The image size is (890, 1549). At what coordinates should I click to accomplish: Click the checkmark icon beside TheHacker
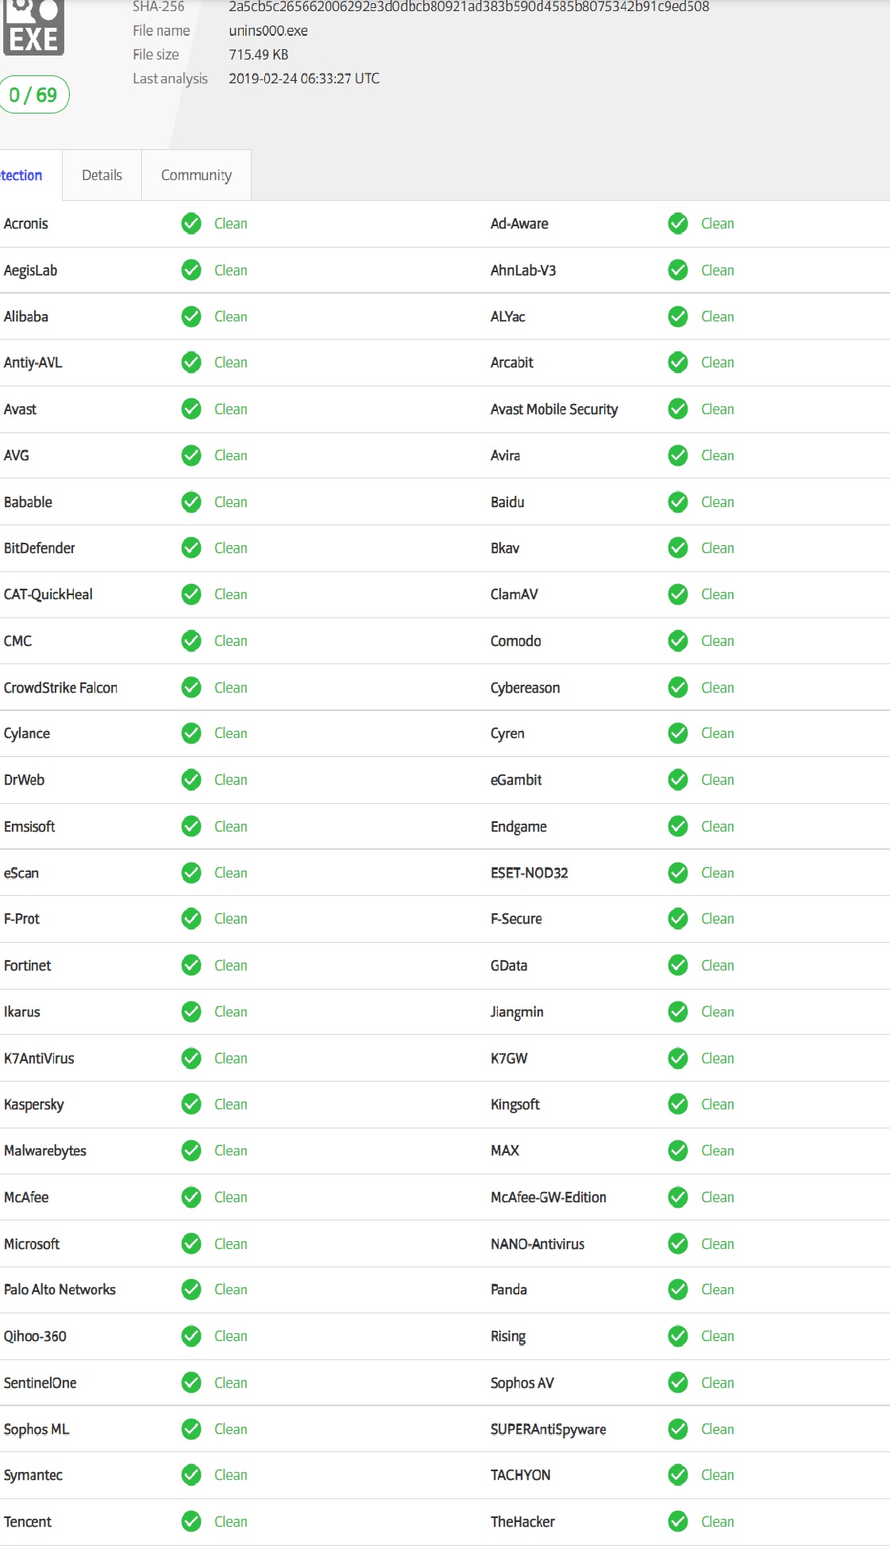pos(678,1521)
